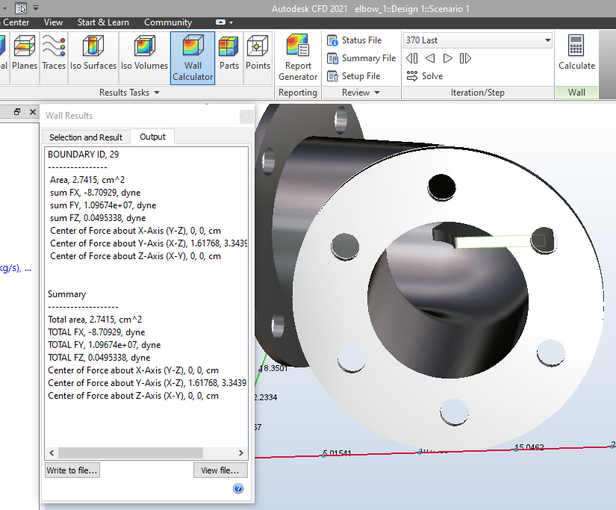Restore the left docked panel

pos(17,112)
